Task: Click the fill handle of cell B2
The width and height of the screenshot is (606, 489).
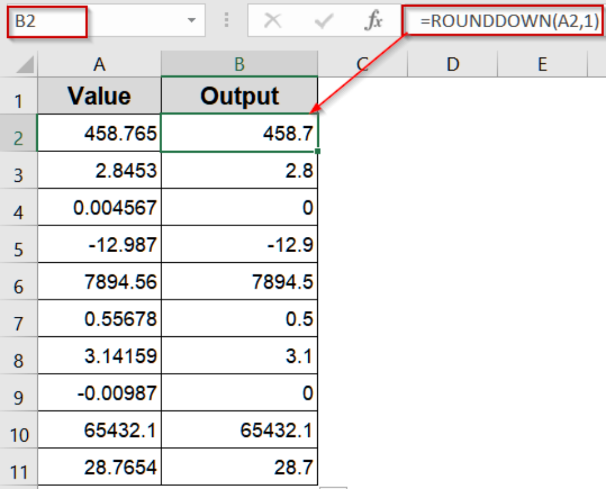Action: coord(317,150)
